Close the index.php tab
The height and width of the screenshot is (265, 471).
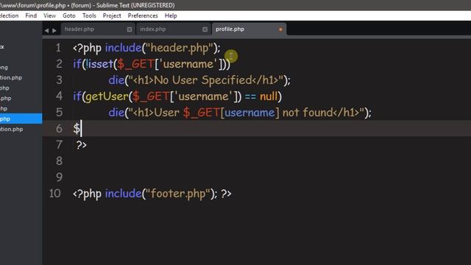[205, 29]
